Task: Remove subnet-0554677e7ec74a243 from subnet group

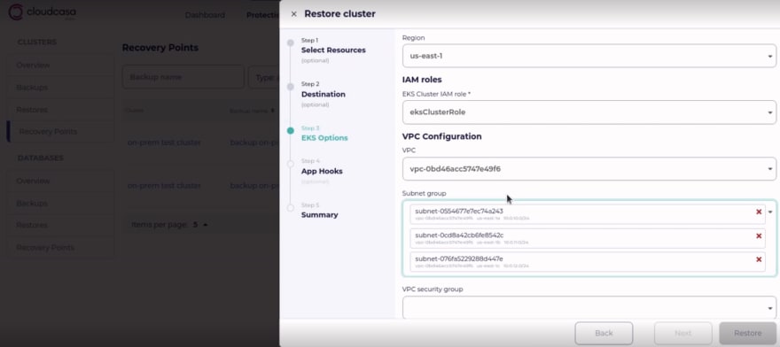Action: (x=759, y=212)
